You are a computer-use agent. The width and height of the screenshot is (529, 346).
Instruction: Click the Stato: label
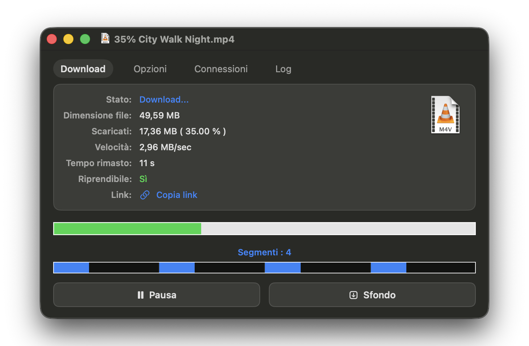119,100
